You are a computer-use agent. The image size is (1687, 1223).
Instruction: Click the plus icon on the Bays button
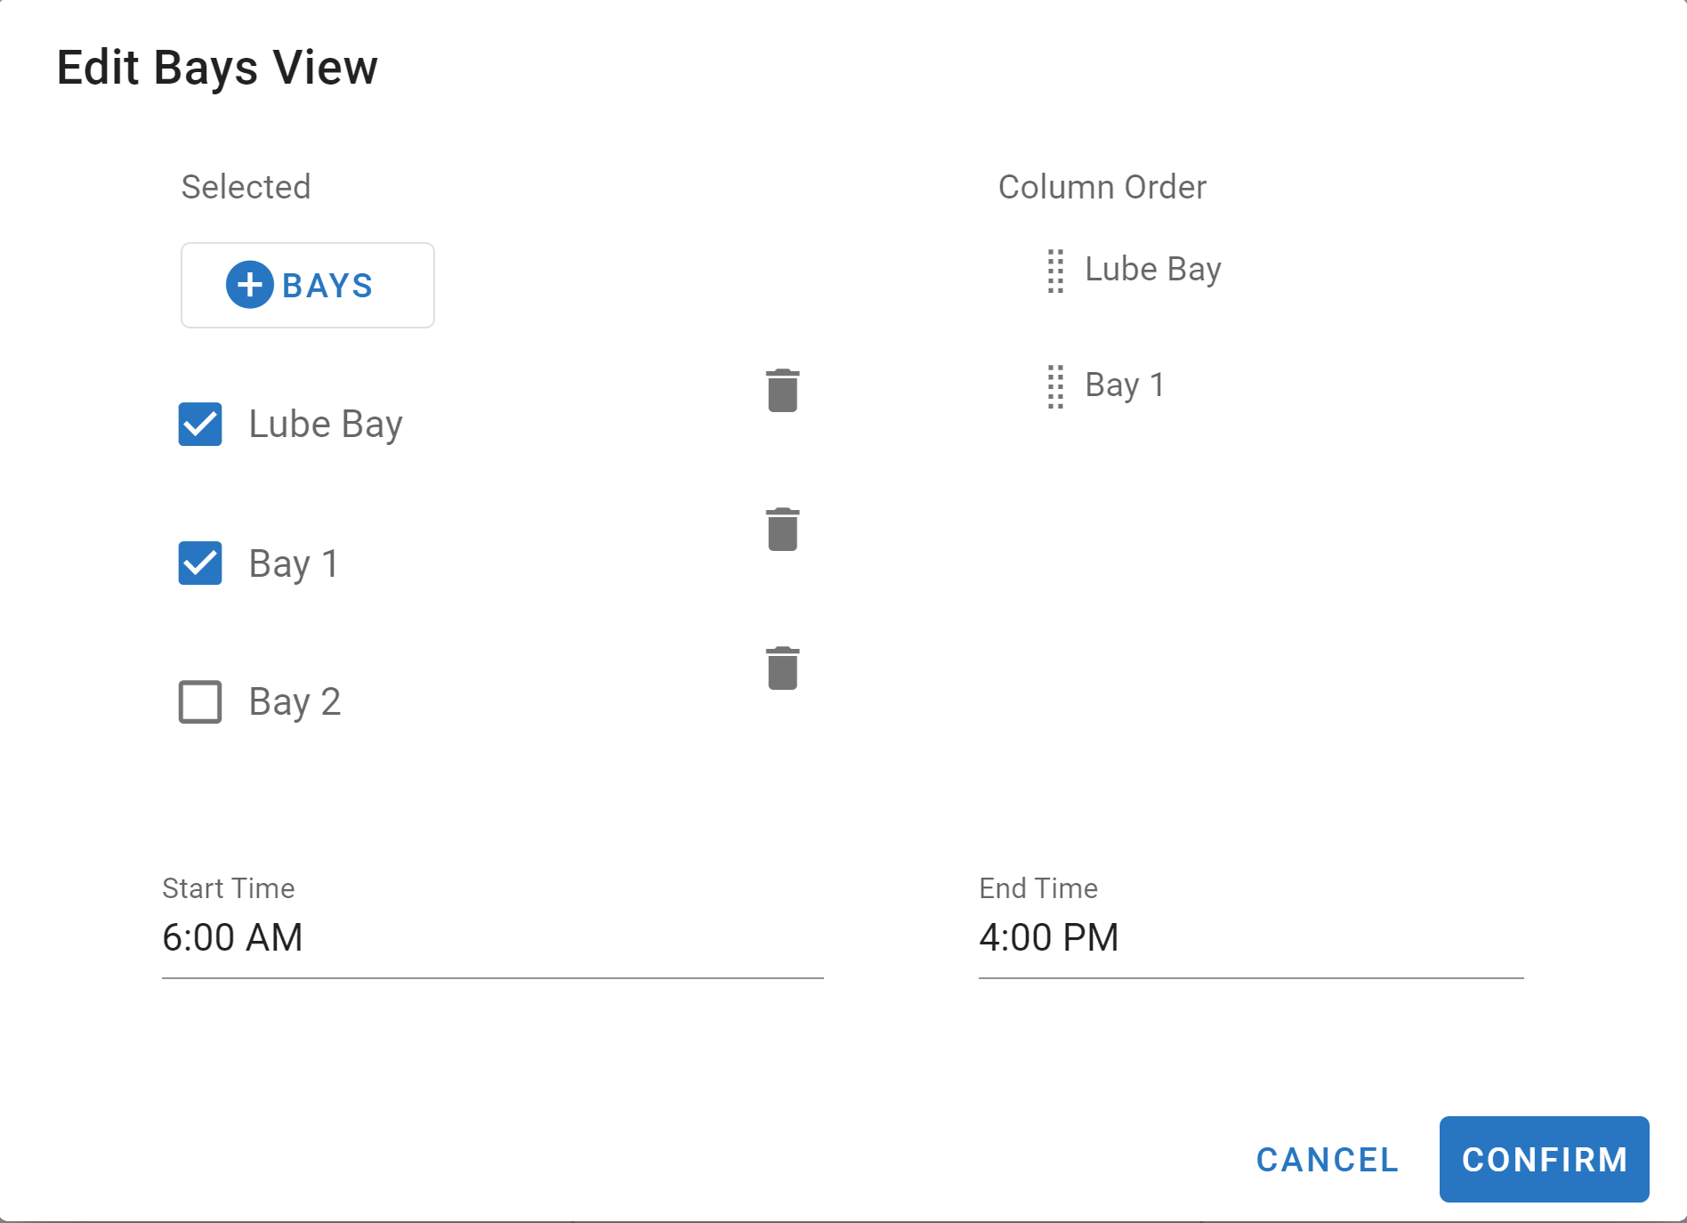tap(249, 285)
